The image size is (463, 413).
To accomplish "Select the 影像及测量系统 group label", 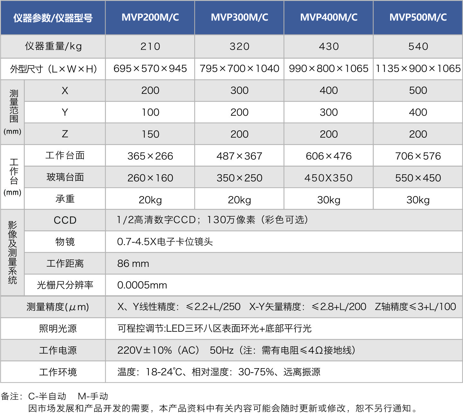I will pyautogui.click(x=13, y=252).
